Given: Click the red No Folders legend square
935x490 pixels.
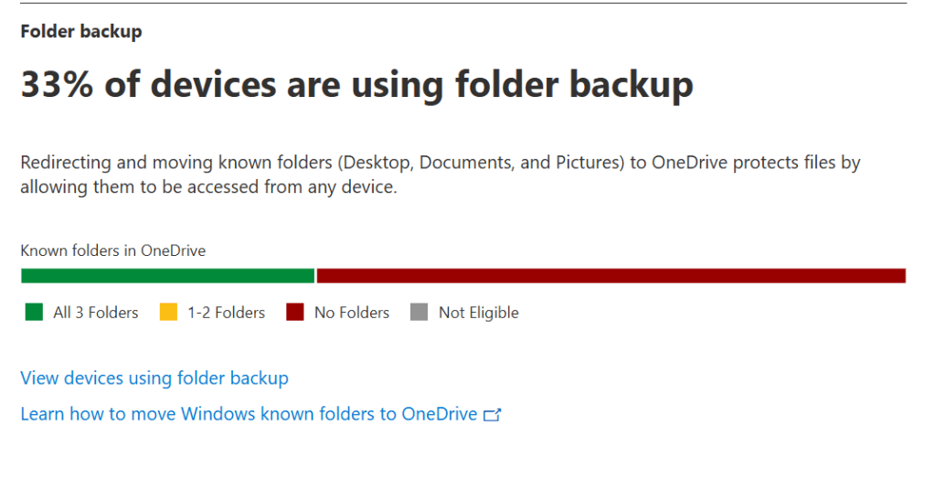Looking at the screenshot, I should pyautogui.click(x=294, y=313).
